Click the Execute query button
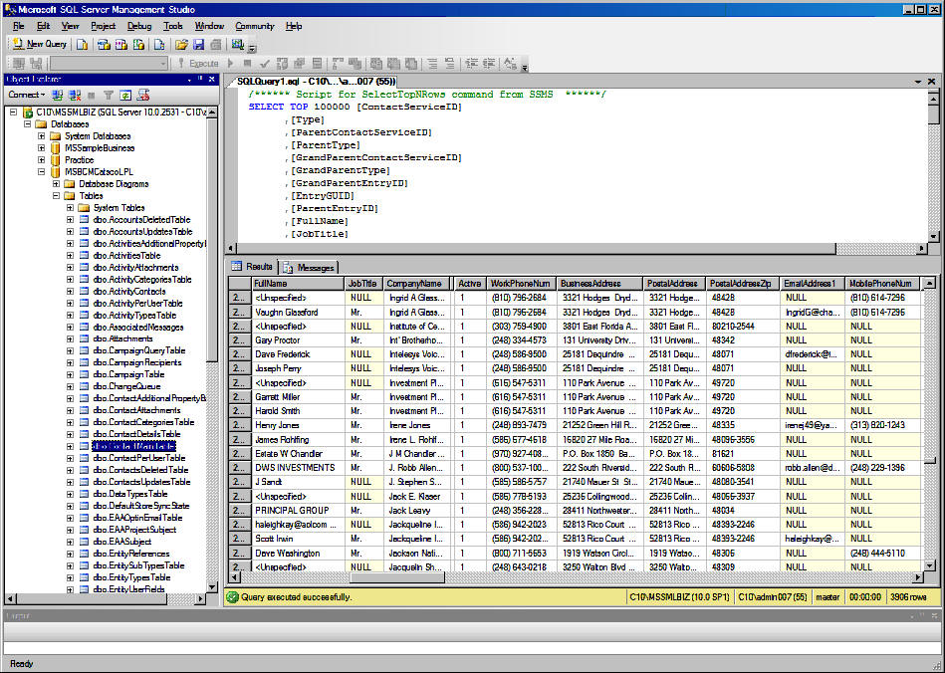 click(199, 63)
